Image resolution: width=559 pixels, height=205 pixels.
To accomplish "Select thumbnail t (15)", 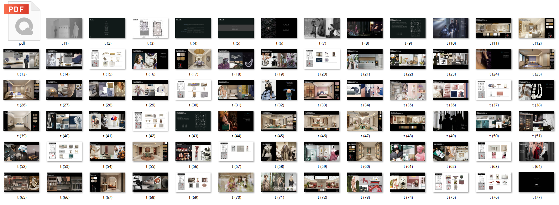I will click(x=107, y=59).
